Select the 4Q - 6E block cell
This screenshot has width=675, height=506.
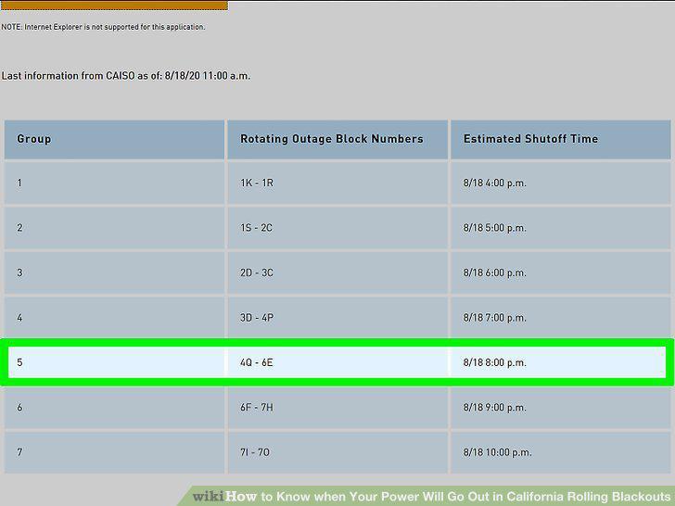(x=337, y=362)
